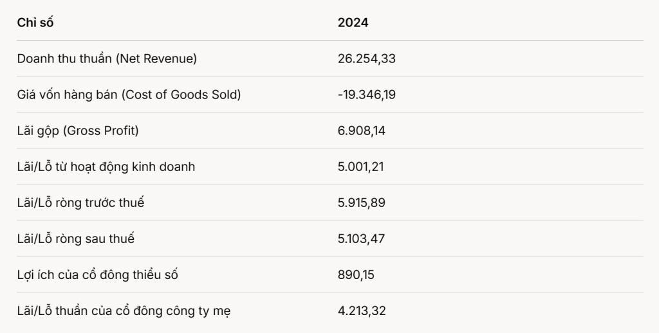The width and height of the screenshot is (659, 333).
Task: Click the cost value -19.346,19
Action: (366, 95)
